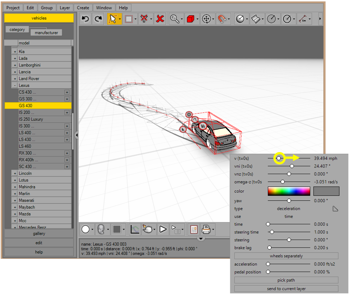Open the Layer menu
This screenshot has height=294, width=349.
[65, 8]
